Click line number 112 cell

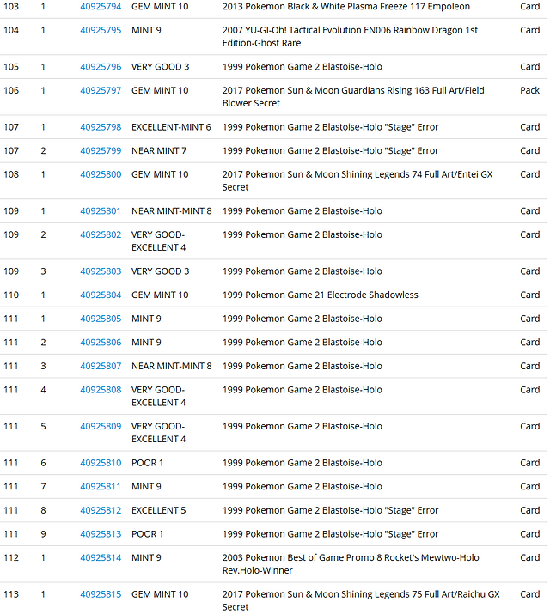pyautogui.click(x=11, y=557)
